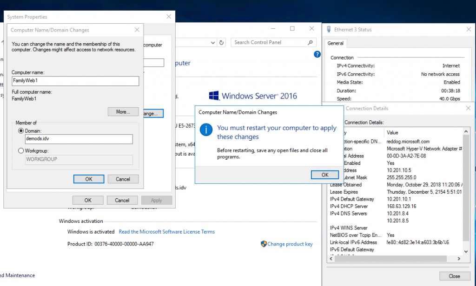Close the Computer Name/Domain Changes window
Screen dimensions: 476x286
click(137, 30)
